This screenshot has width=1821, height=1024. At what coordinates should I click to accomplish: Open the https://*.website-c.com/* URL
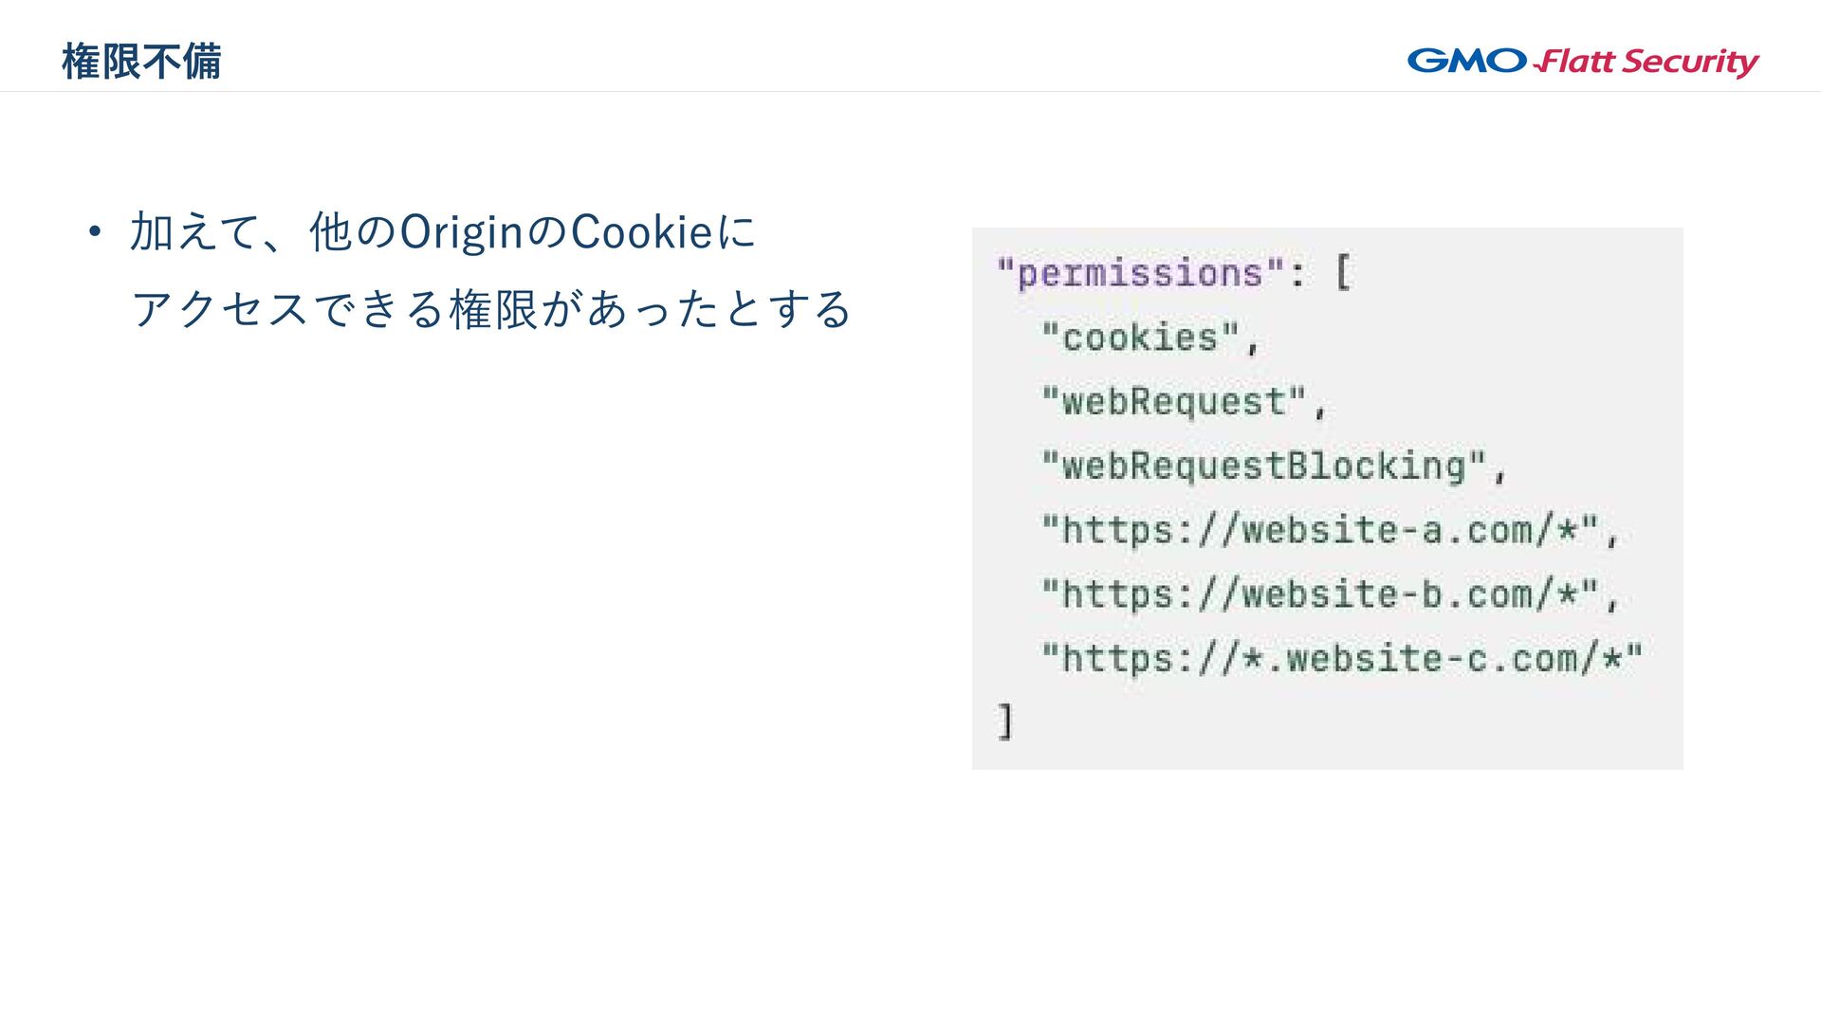click(x=1342, y=658)
